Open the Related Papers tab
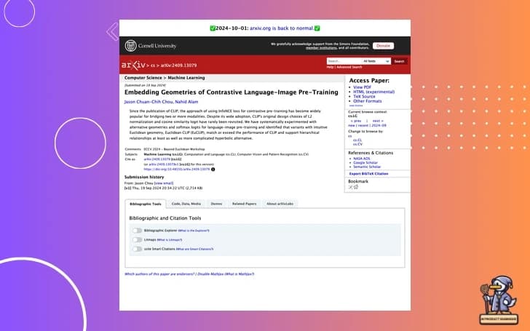530x331 pixels. [244, 204]
